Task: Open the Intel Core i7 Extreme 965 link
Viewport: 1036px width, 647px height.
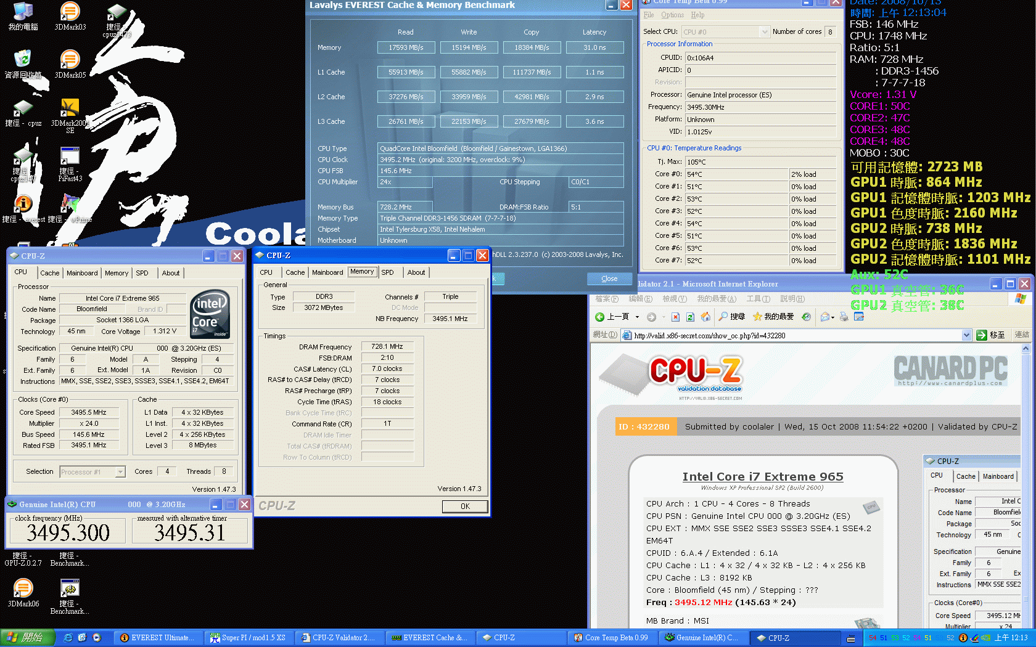Action: (763, 476)
